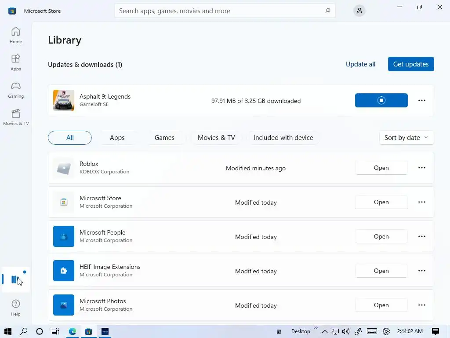Open Help in the sidebar
Image resolution: width=450 pixels, height=338 pixels.
coord(16,308)
